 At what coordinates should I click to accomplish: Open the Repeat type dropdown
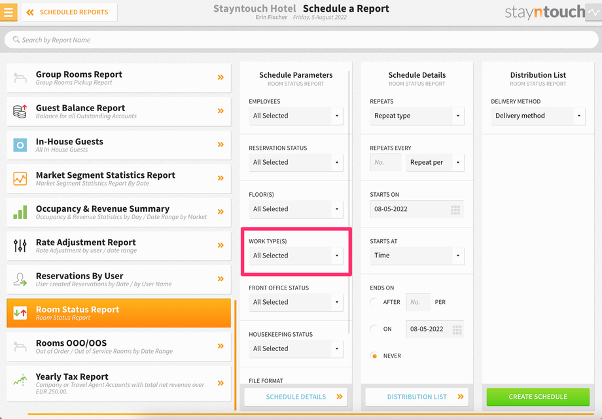(417, 116)
